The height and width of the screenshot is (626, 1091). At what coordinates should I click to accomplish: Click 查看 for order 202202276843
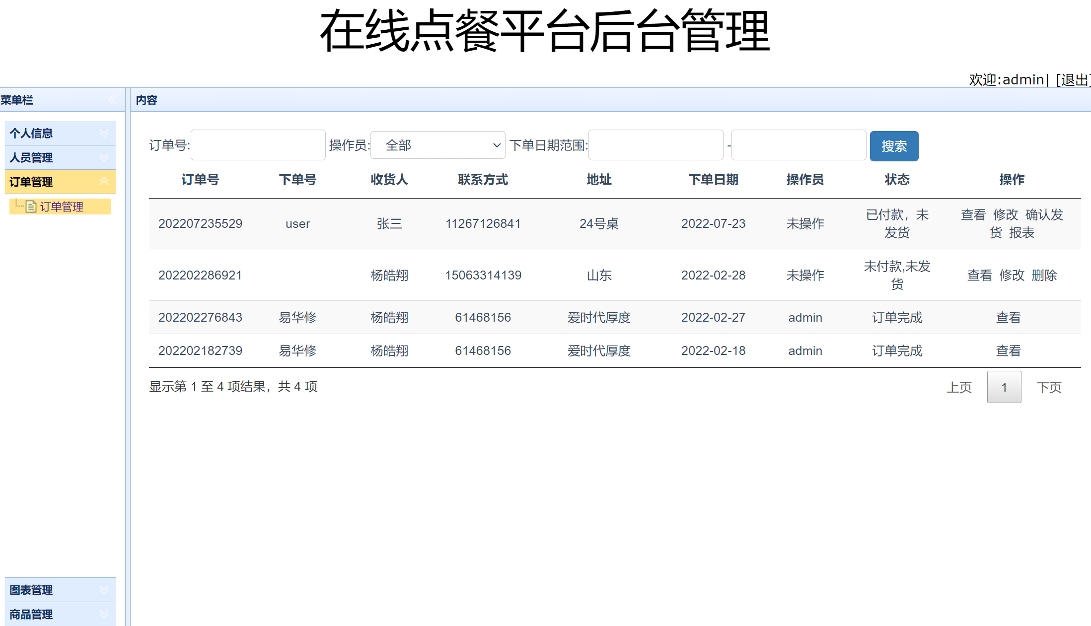[1009, 317]
